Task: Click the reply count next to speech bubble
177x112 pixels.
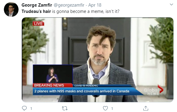Action: click(x=31, y=109)
